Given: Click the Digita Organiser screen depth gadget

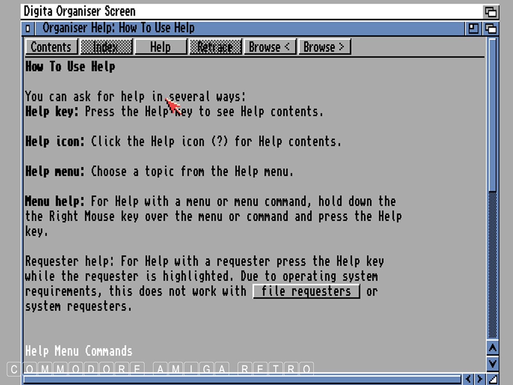Looking at the screenshot, I should (490, 12).
